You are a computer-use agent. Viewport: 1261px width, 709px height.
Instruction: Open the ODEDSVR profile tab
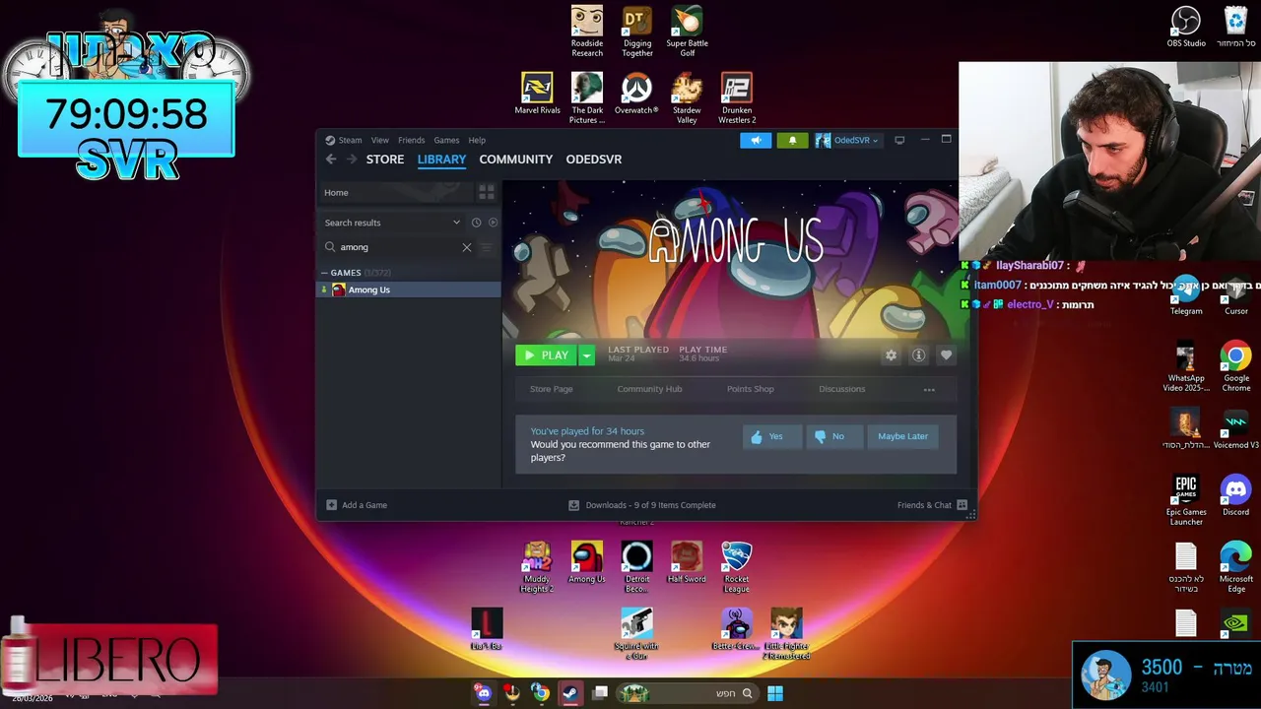click(593, 160)
